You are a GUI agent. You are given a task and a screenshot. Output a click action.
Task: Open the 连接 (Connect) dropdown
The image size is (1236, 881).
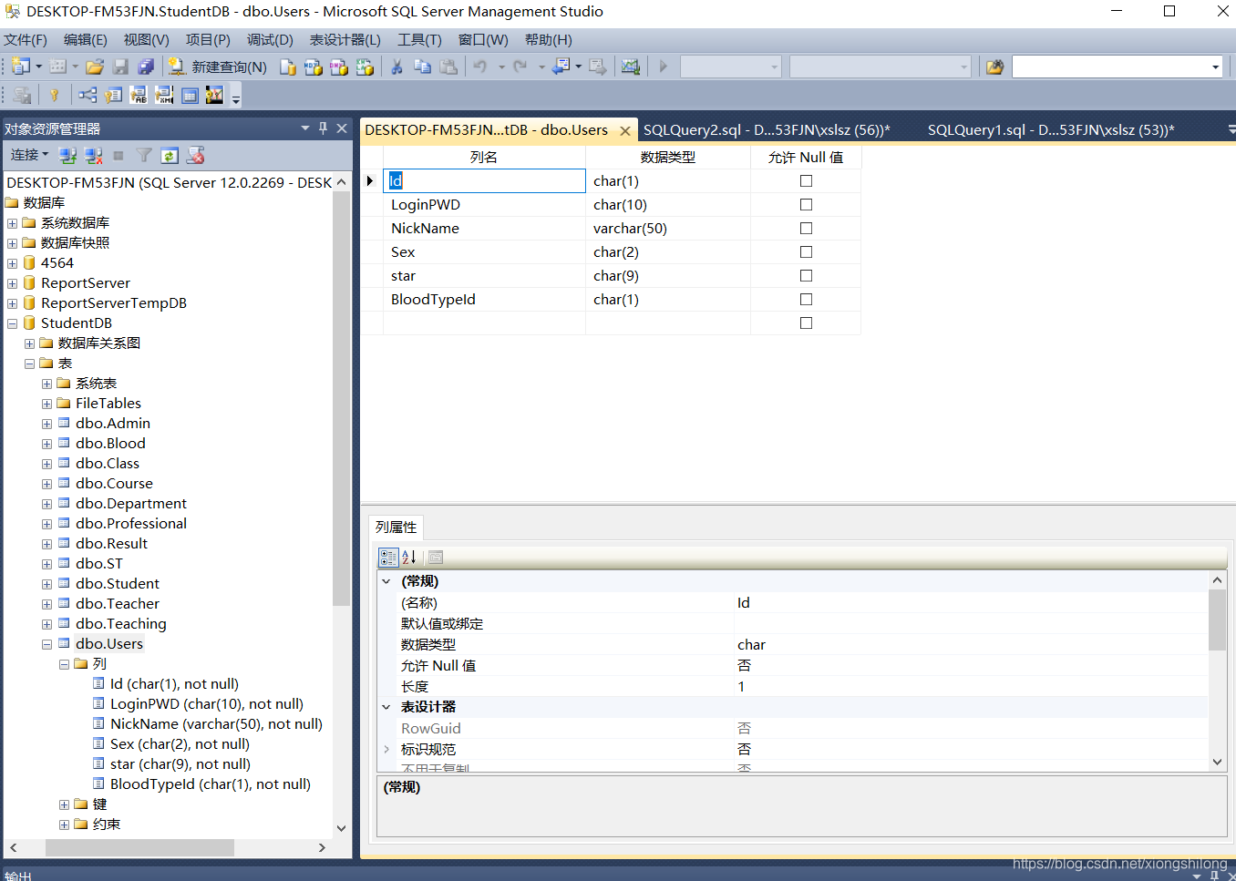click(x=29, y=155)
